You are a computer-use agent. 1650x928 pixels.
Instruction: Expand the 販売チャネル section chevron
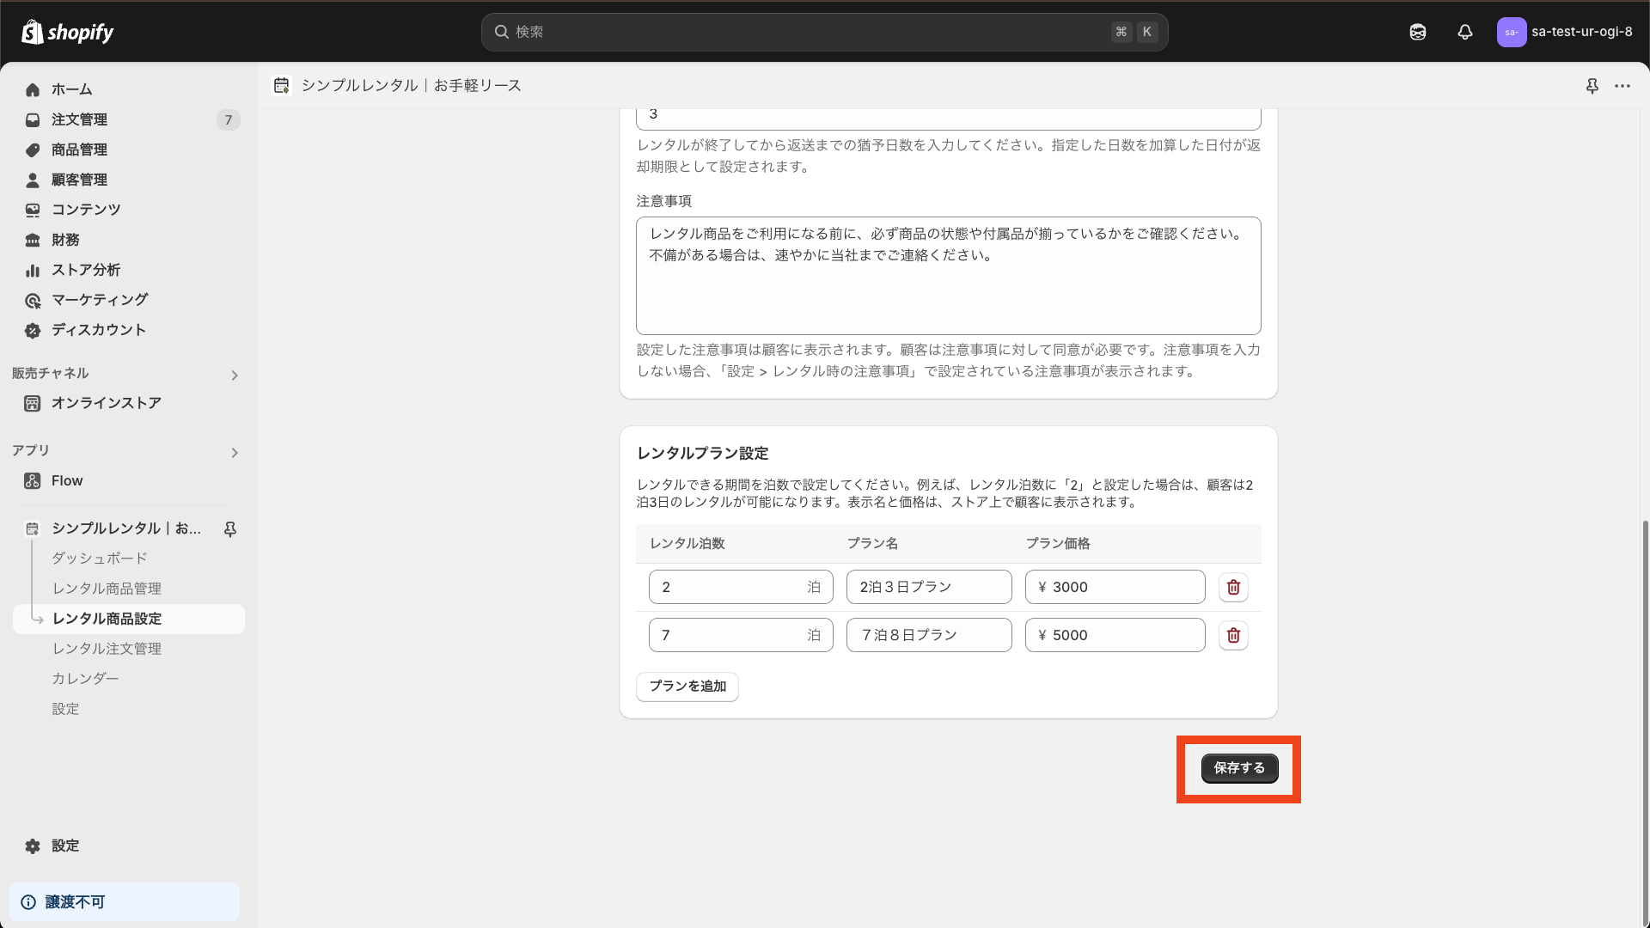coord(235,375)
